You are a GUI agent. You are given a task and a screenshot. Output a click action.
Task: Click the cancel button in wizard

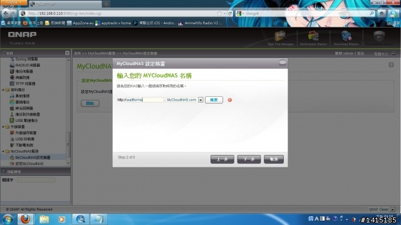tap(274, 159)
